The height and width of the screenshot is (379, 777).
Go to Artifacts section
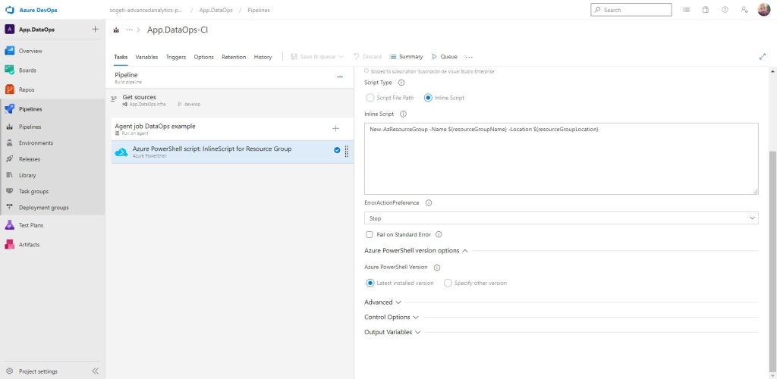click(x=29, y=244)
